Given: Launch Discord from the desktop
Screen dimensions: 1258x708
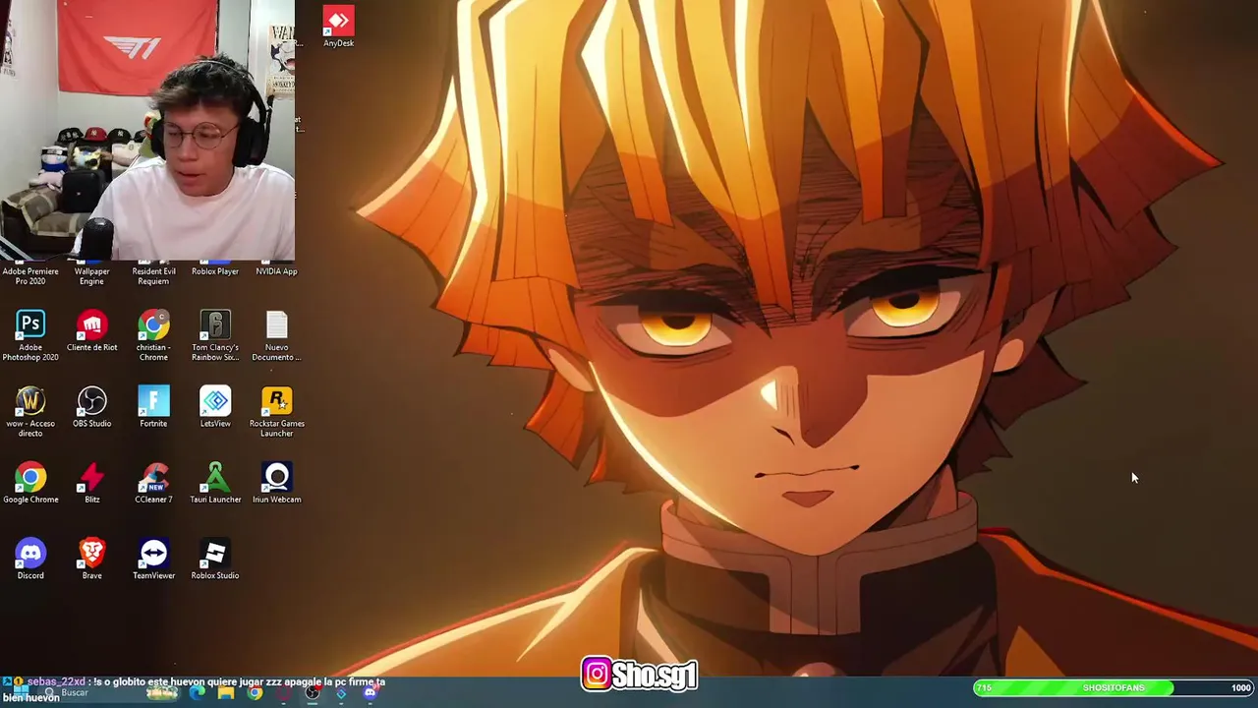Looking at the screenshot, I should [x=30, y=560].
